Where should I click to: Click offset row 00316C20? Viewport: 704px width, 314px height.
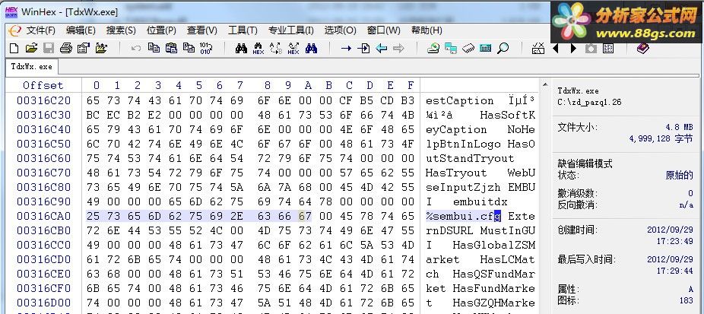pyautogui.click(x=43, y=100)
